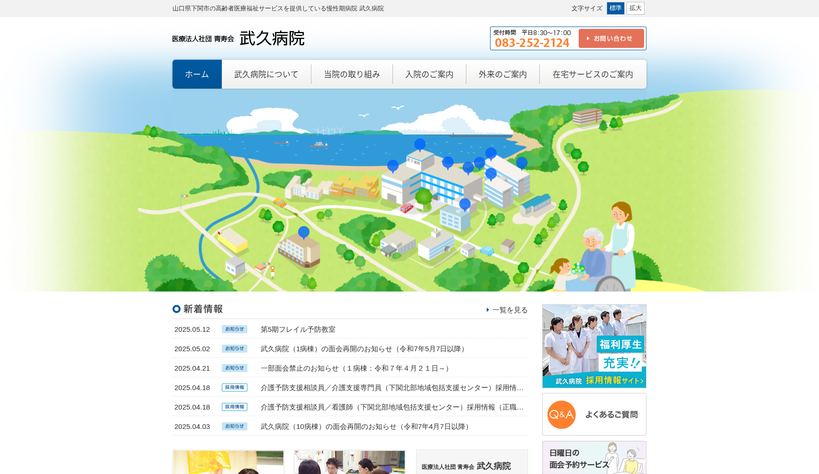Screen dimensions: 819x474
Task: Open the 入院のご案内 tab
Action: (x=429, y=74)
